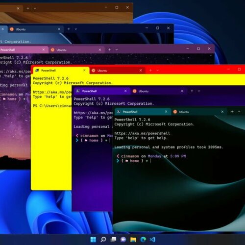Close PowerShell tab in the starry sky terminal
The height and width of the screenshot is (245, 245).
[x=44, y=49]
